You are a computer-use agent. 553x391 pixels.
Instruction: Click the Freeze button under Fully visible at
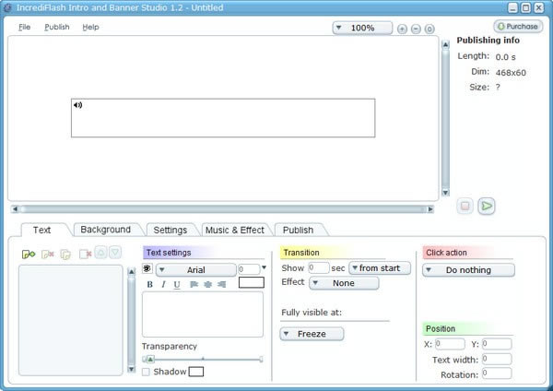pyautogui.click(x=312, y=334)
